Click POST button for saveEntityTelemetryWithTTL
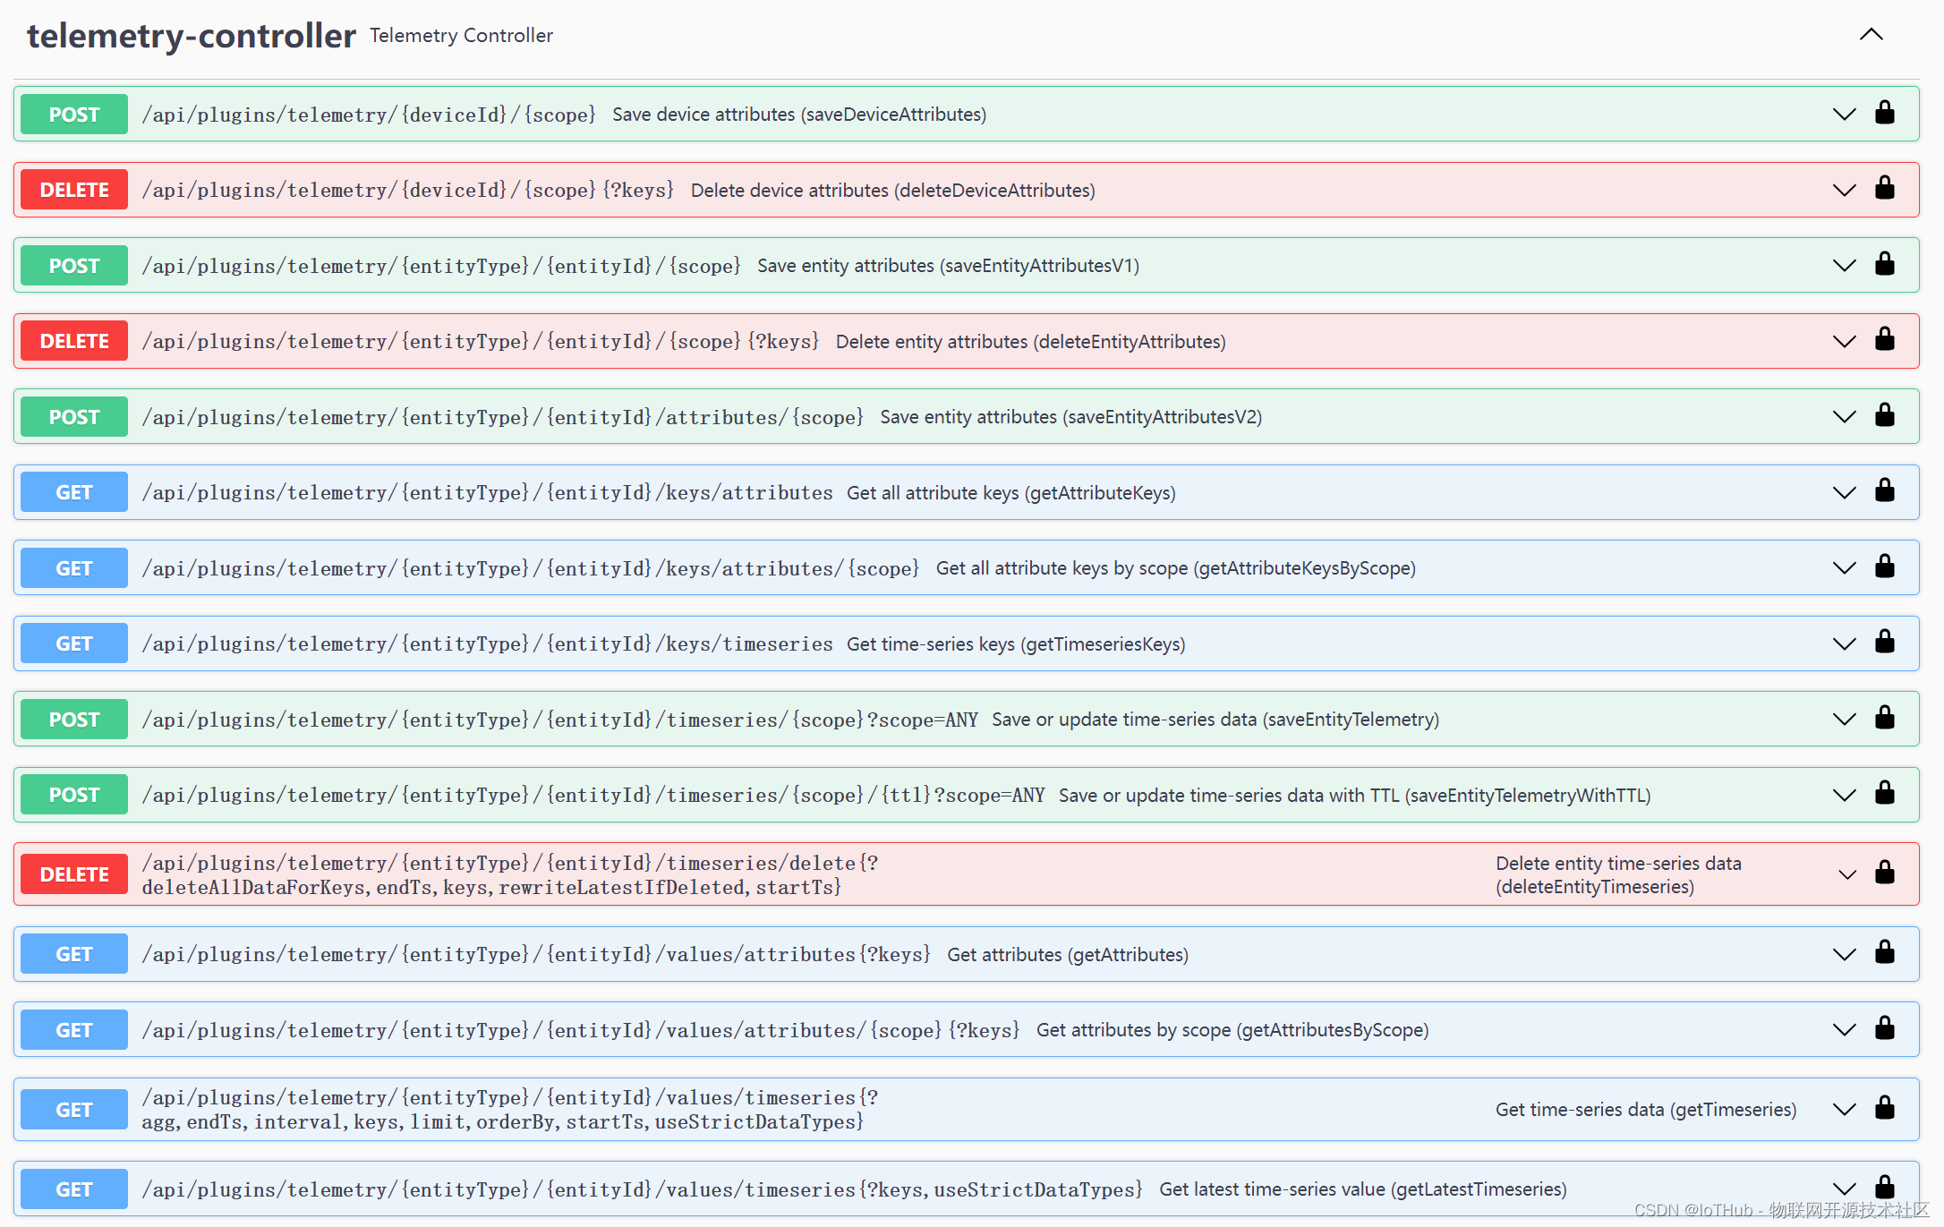This screenshot has width=1944, height=1227. [x=74, y=795]
